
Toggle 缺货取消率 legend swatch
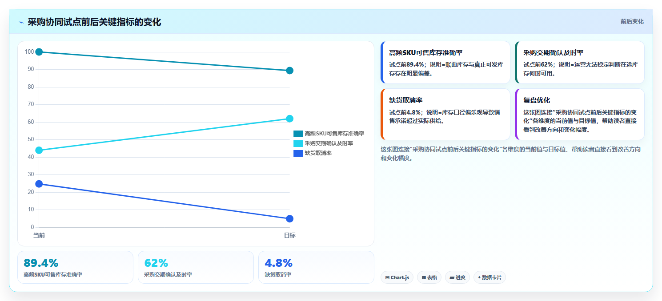298,153
